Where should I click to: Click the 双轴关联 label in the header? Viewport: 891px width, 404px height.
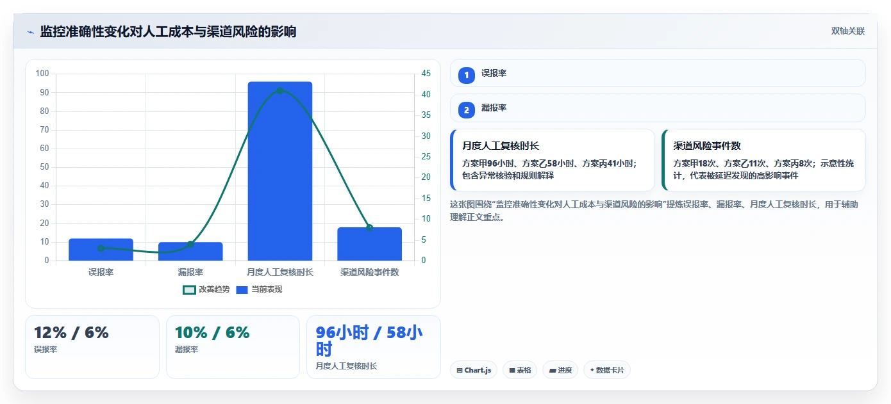click(848, 31)
